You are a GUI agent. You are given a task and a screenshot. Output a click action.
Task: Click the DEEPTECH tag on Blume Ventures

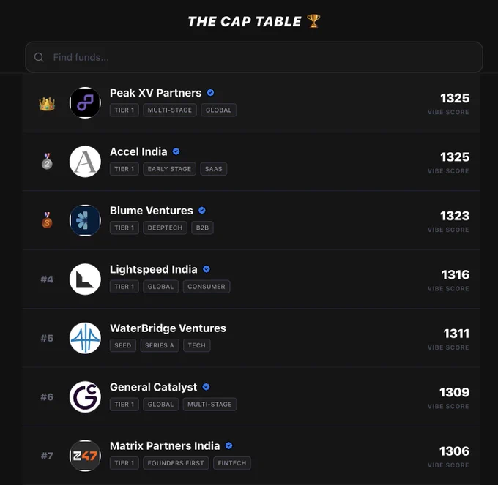pos(166,228)
